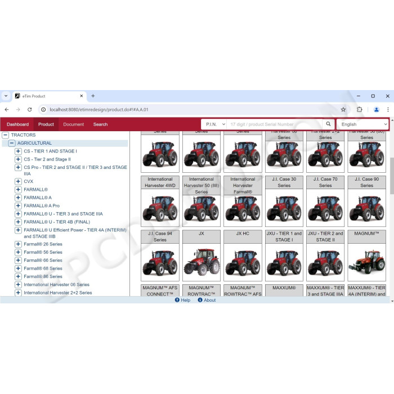
Task: Open JXU - TIER 2 and STAGE II thumbnail
Action: pos(325,262)
